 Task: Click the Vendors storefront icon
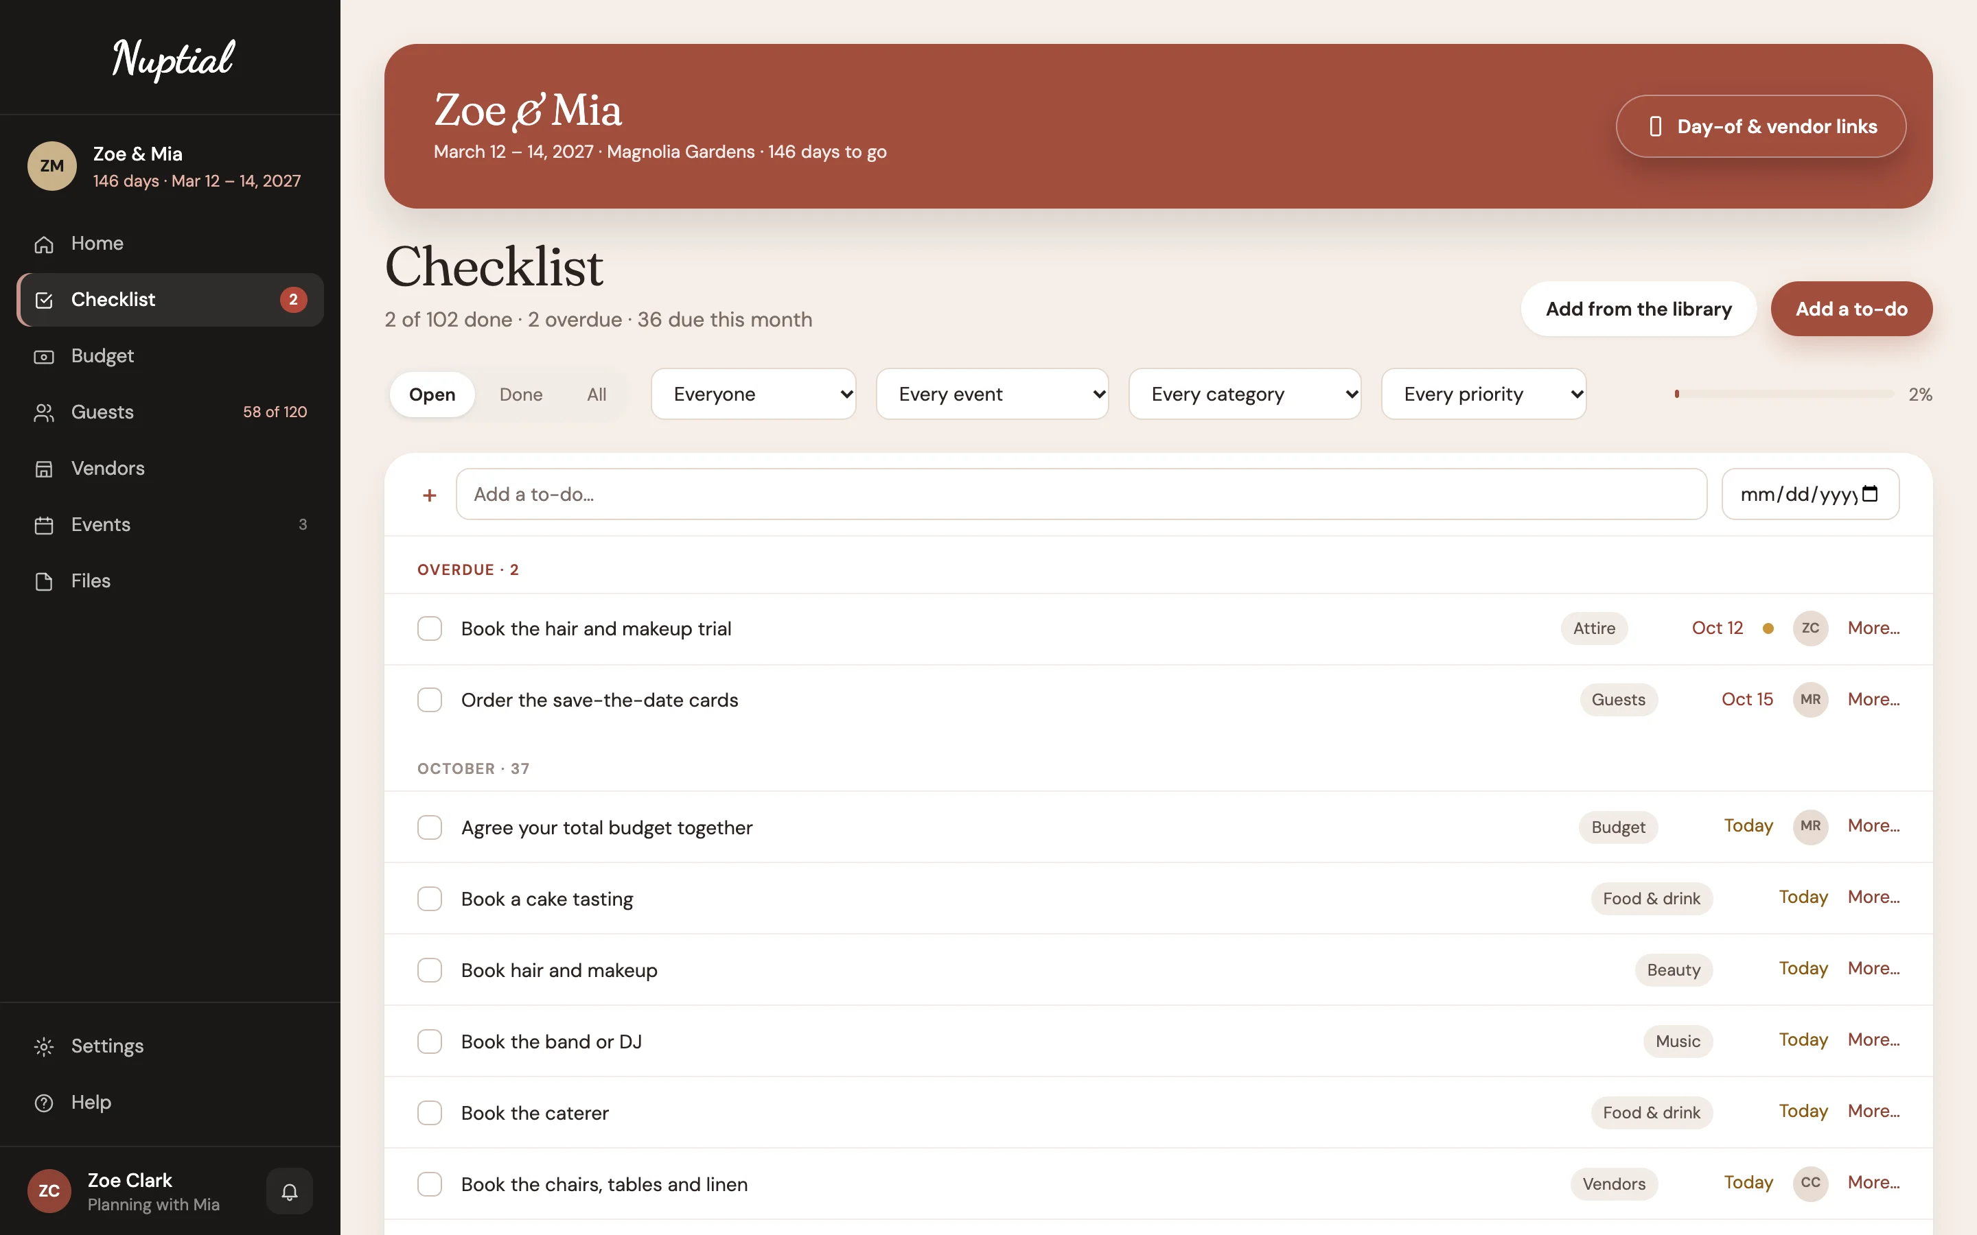click(44, 469)
